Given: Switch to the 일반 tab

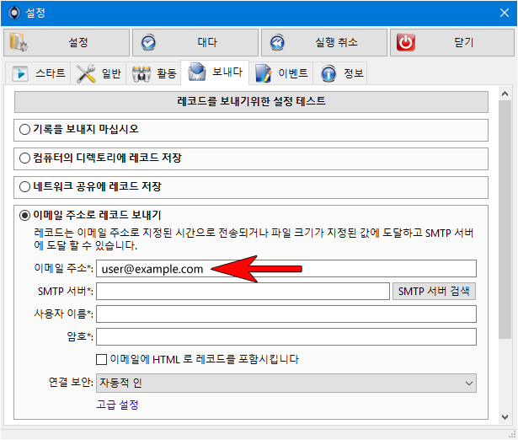Looking at the screenshot, I should click(x=98, y=73).
